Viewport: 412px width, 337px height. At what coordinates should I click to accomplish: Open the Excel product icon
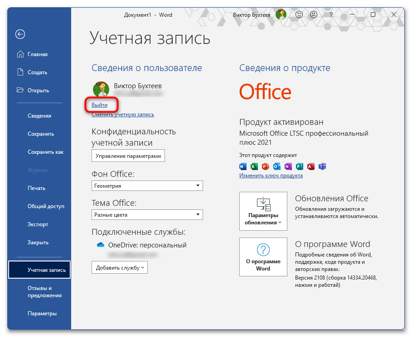254,166
